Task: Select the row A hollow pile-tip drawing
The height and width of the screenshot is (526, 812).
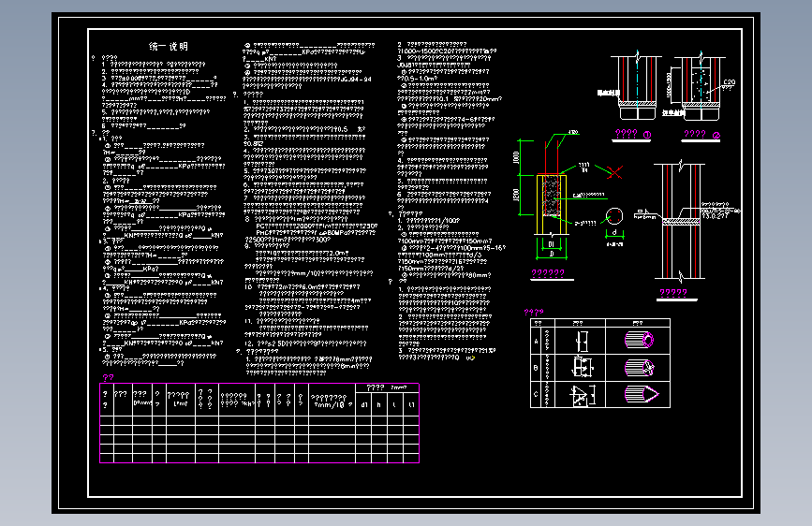Action: [x=639, y=340]
